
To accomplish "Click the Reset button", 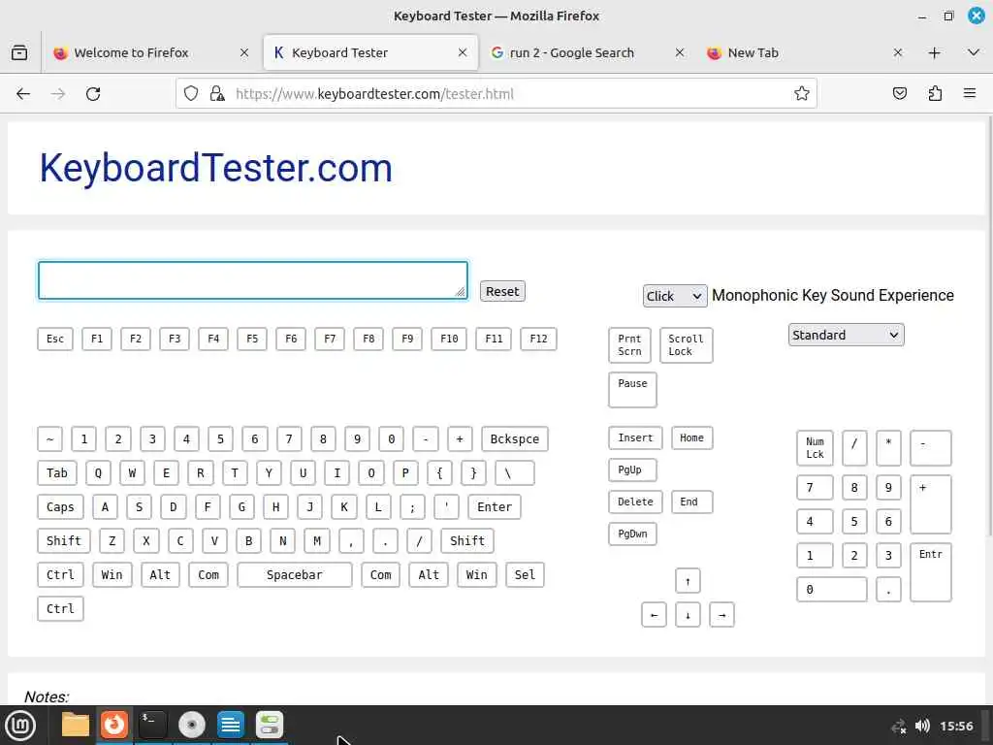I will click(502, 291).
